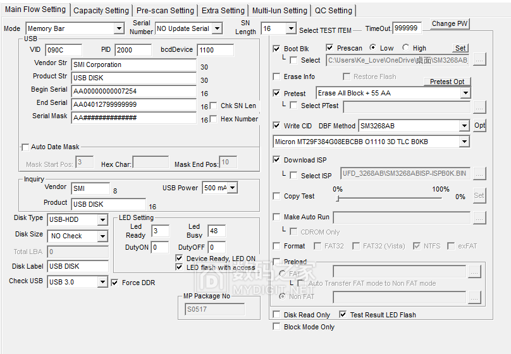The image size is (511, 354).
Task: Toggle the Prescan checkbox
Action: tap(329, 48)
